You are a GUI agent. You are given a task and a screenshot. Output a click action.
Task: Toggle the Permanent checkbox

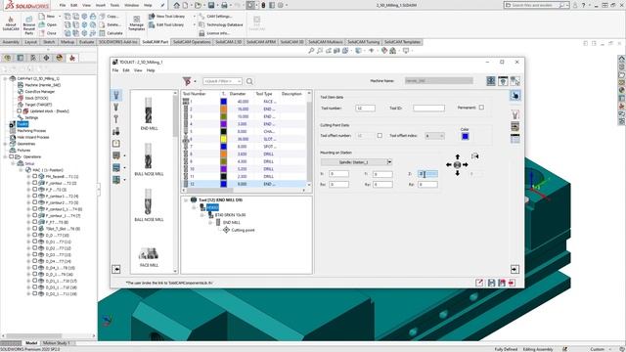[x=481, y=108]
